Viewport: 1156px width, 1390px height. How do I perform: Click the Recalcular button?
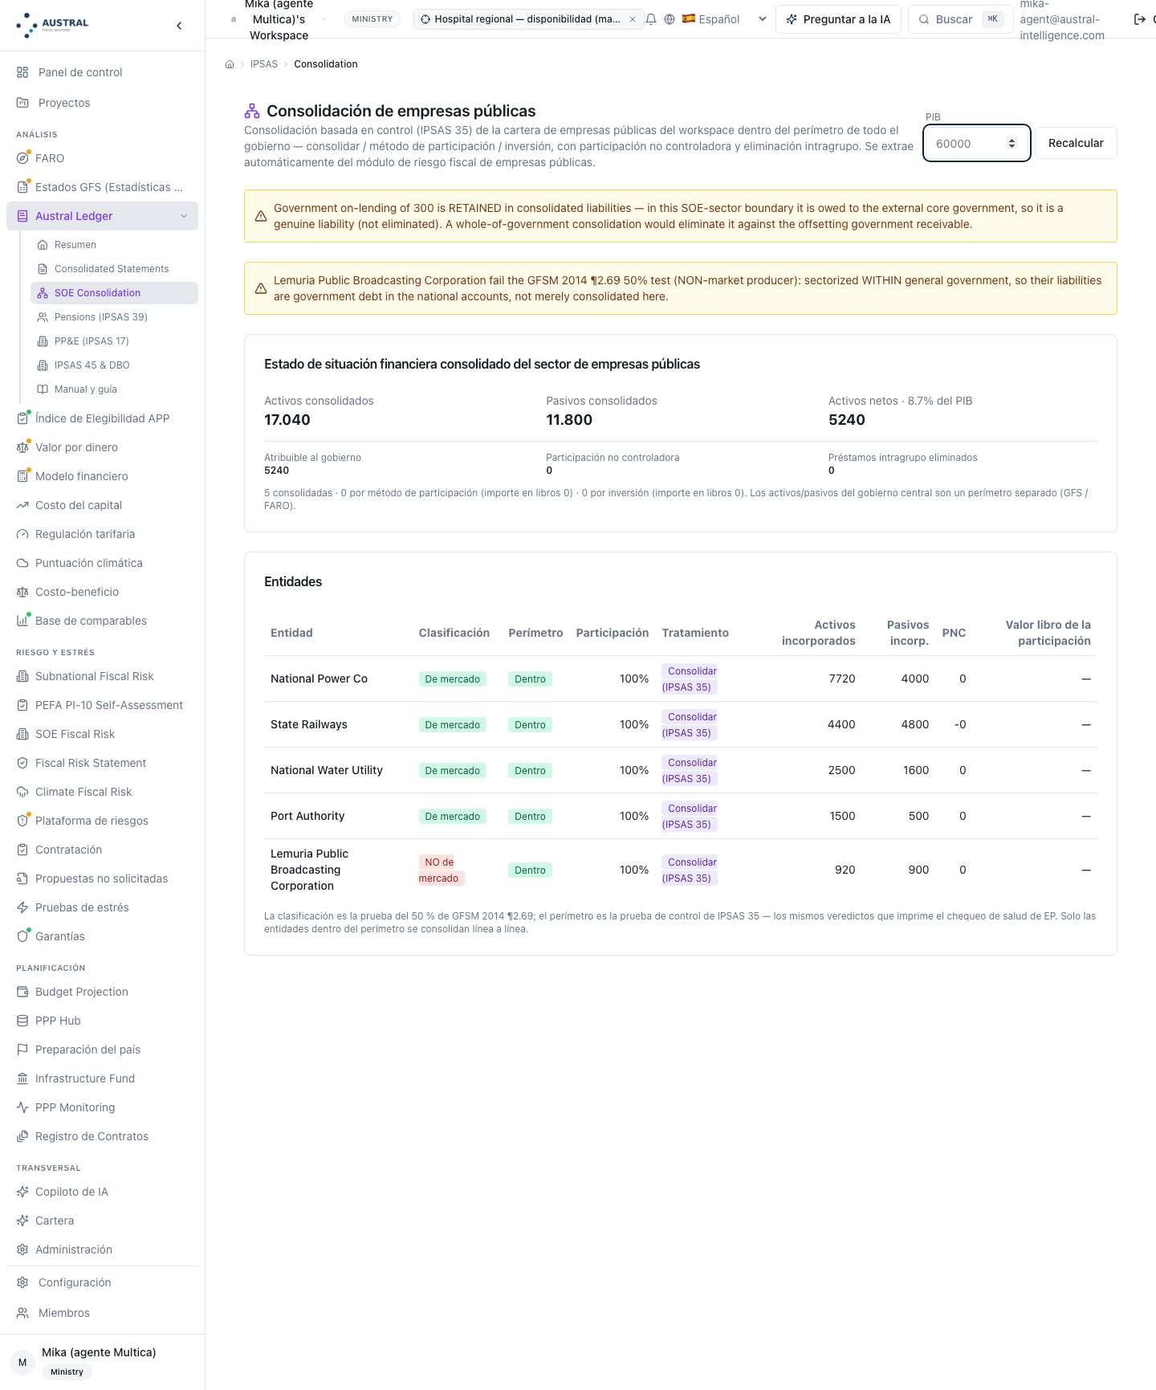[x=1076, y=143]
